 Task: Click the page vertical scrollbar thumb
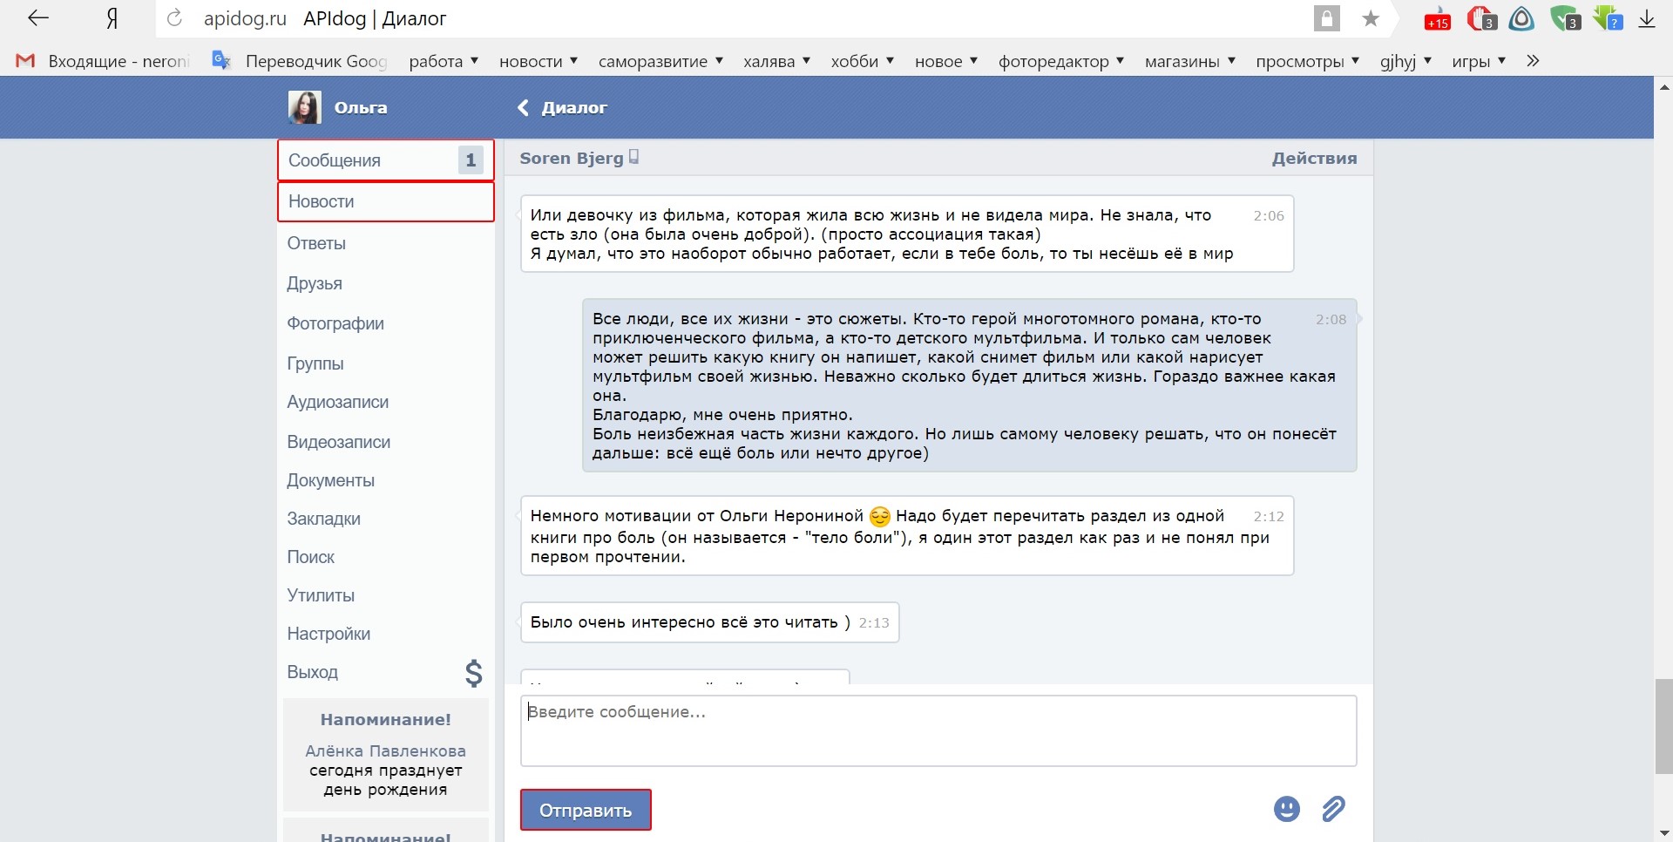tap(1663, 725)
